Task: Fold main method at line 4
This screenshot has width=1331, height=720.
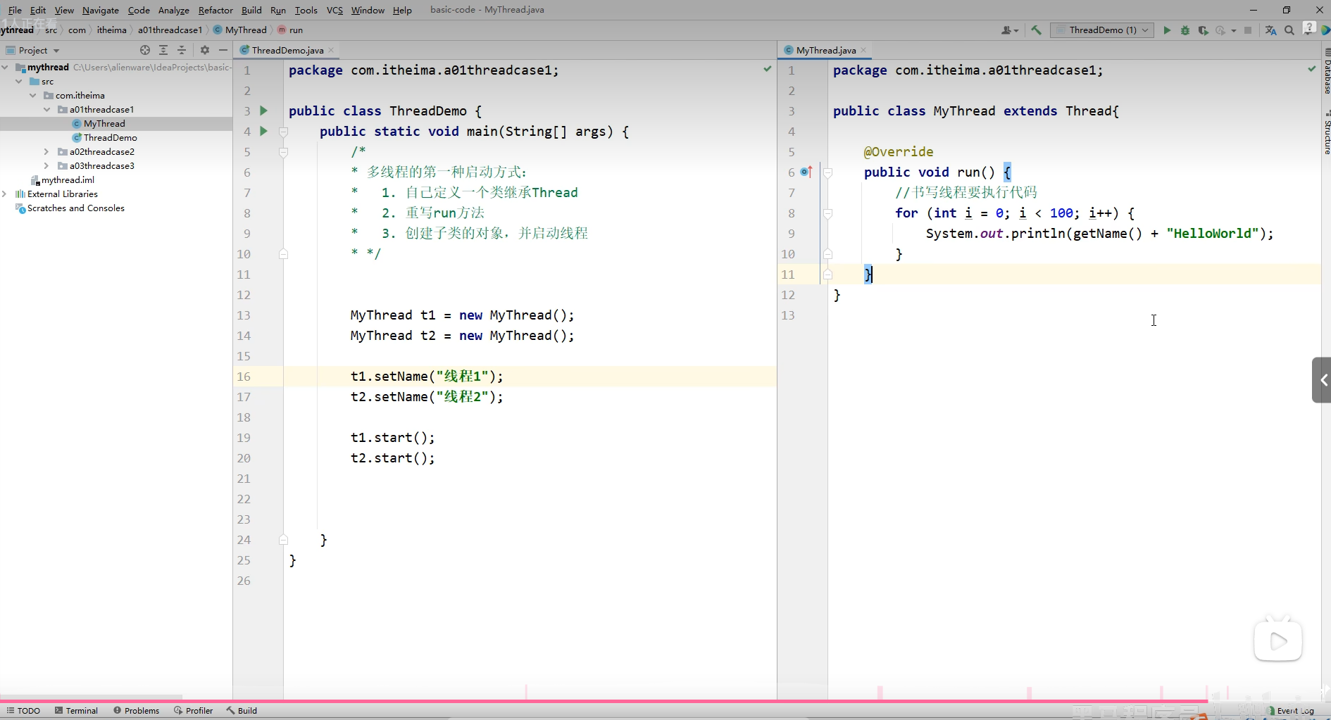Action: click(x=284, y=132)
